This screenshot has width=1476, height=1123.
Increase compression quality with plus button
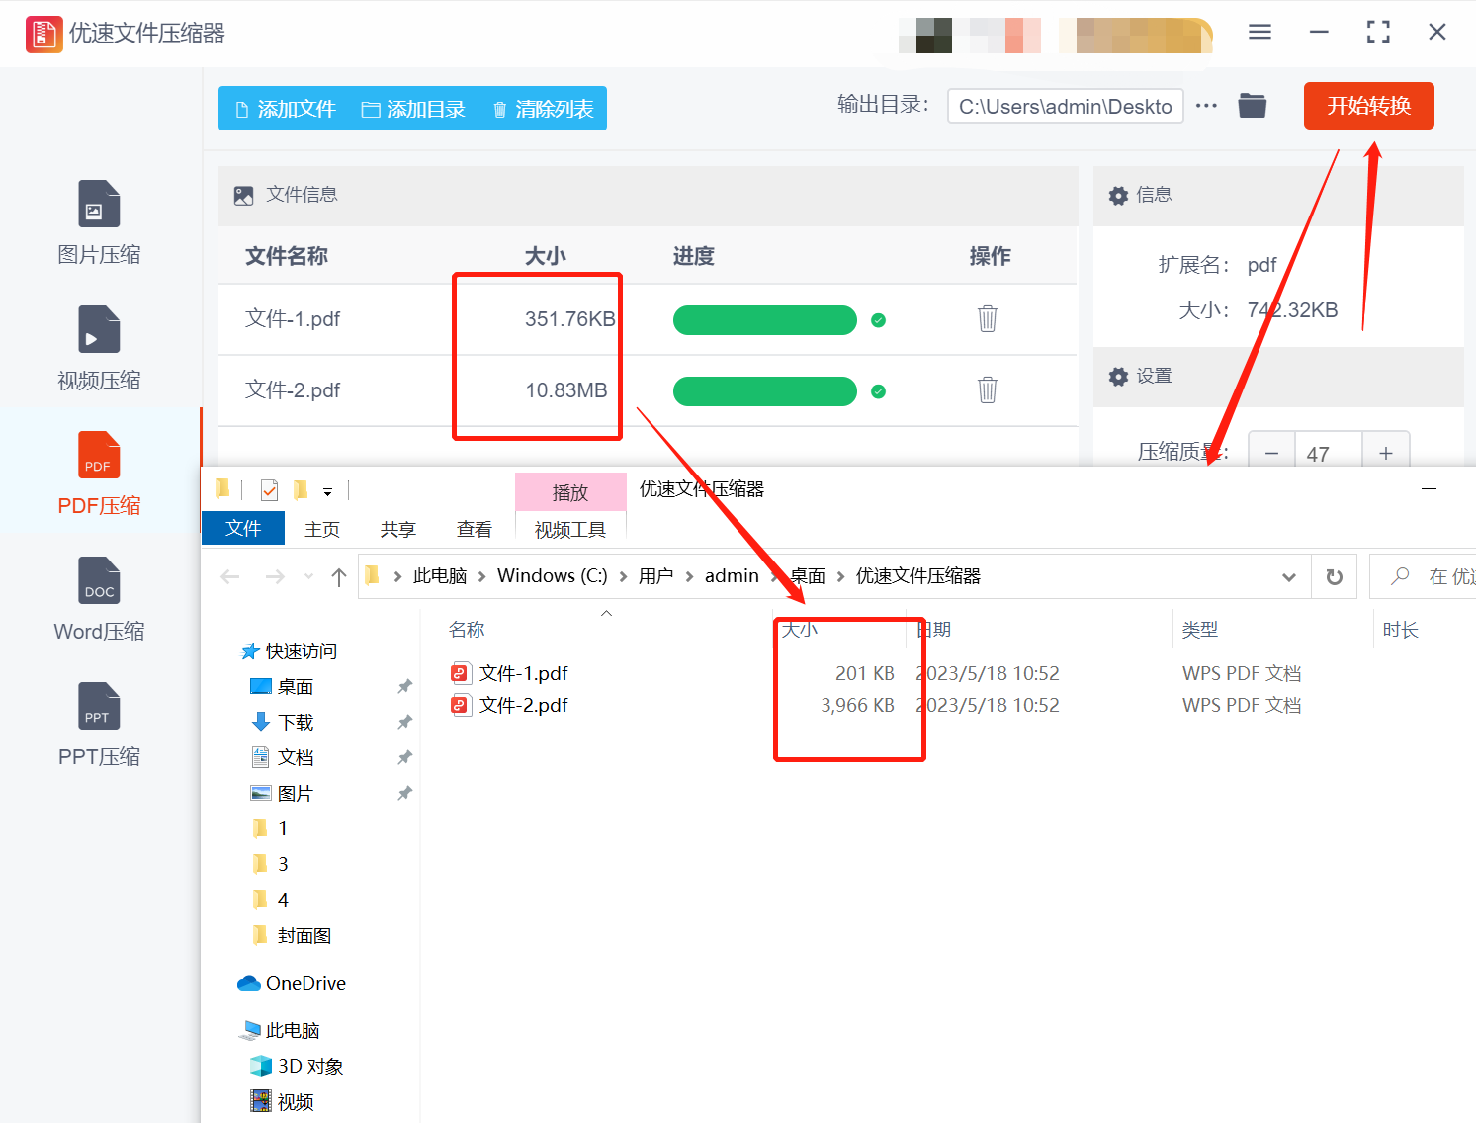(1386, 453)
